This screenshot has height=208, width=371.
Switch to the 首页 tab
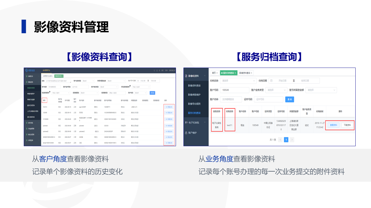214,73
